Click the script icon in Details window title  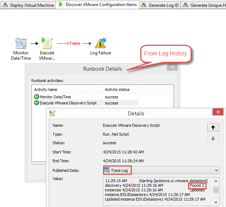click(52, 113)
